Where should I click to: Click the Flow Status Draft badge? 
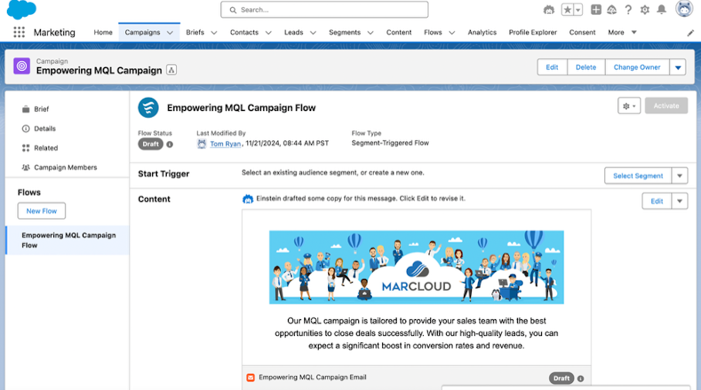151,144
